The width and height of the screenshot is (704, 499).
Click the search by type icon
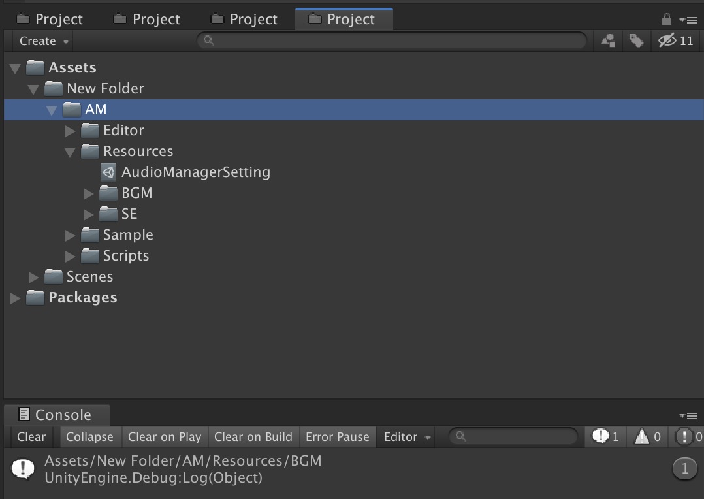[609, 41]
